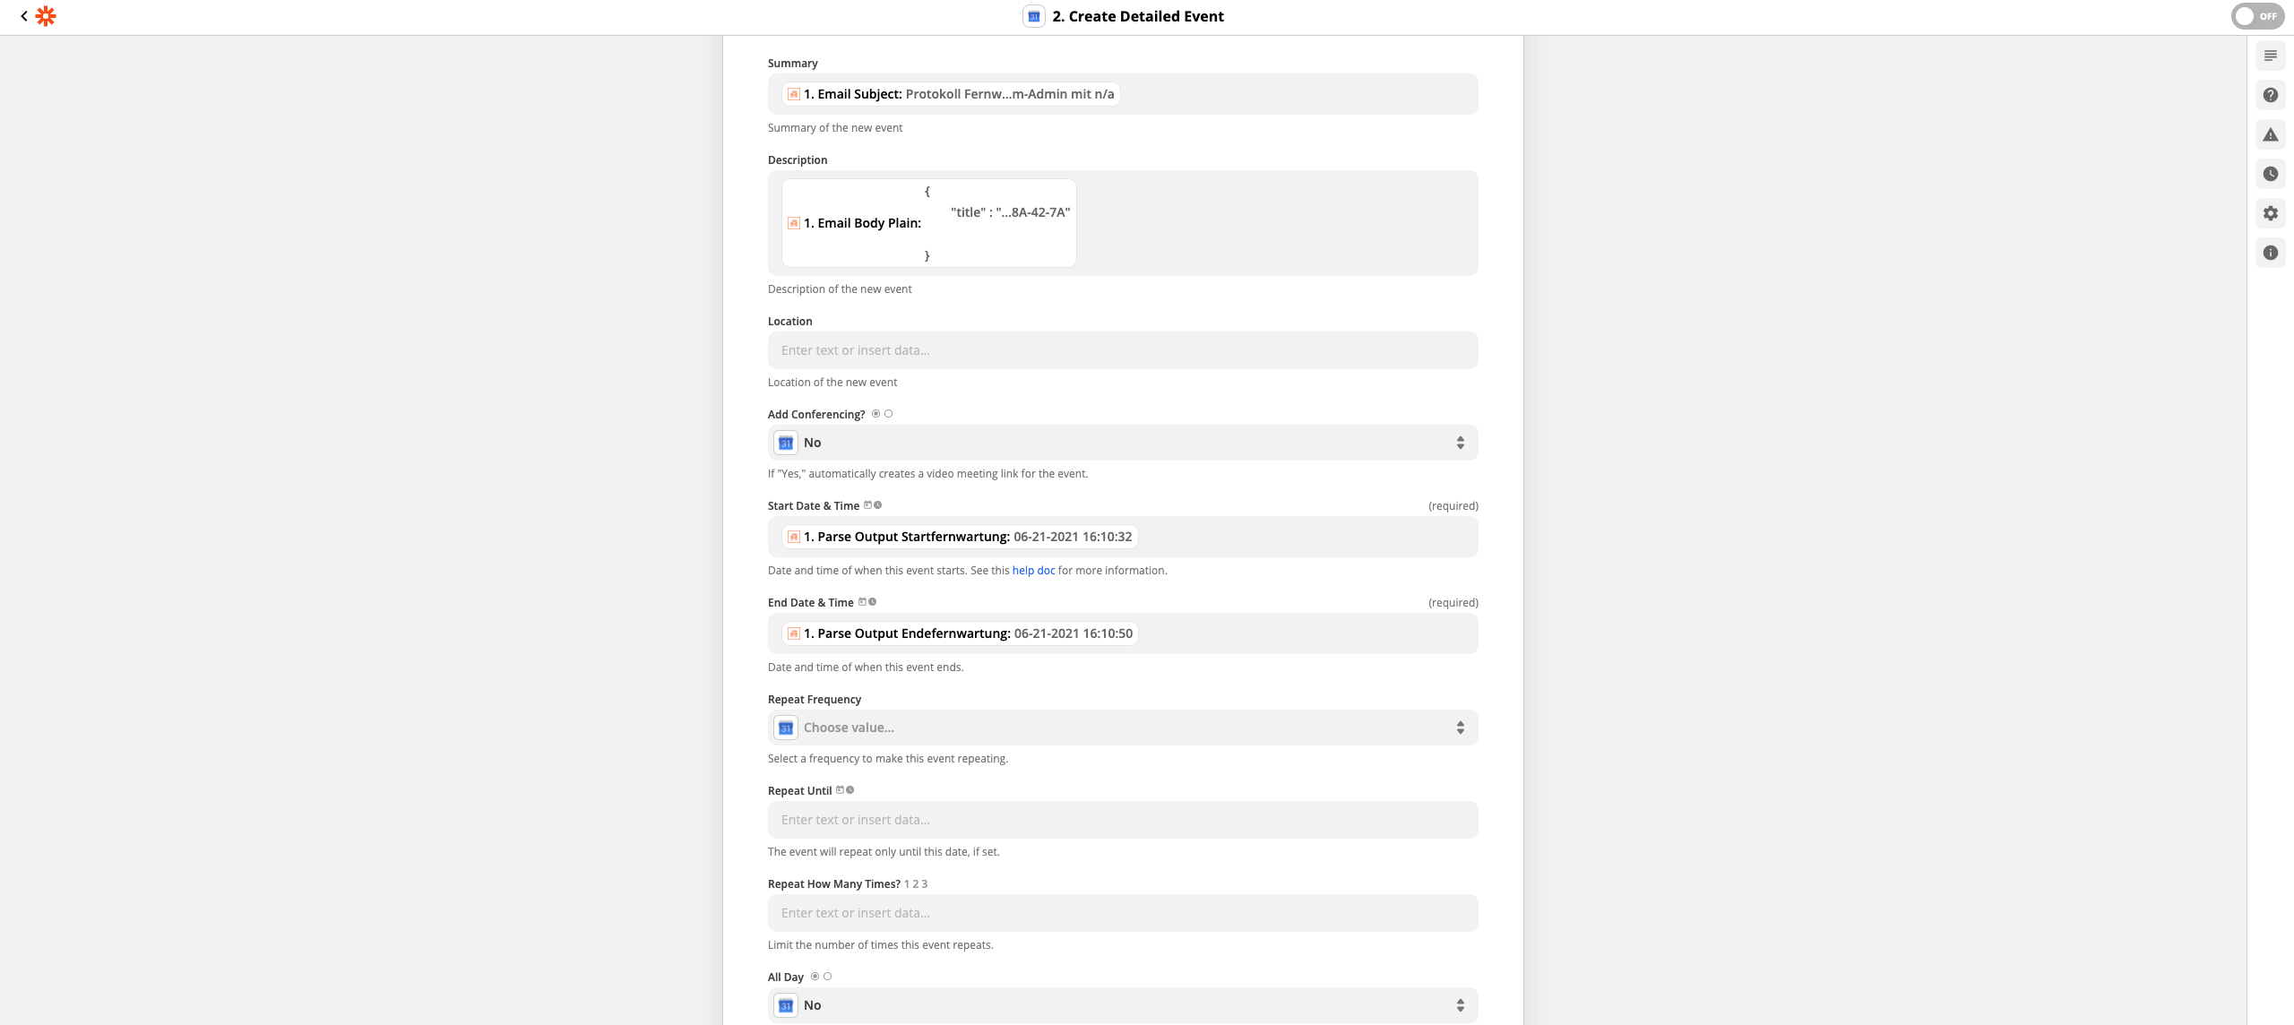This screenshot has width=2294, height=1025.
Task: Go back using the left chevron arrow
Action: point(24,16)
